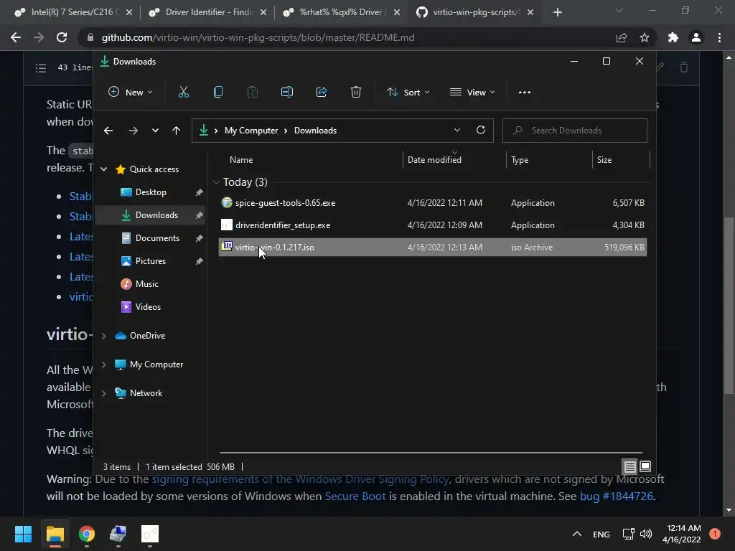735x551 pixels.
Task: Select Desktop in Quick access
Action: point(151,192)
